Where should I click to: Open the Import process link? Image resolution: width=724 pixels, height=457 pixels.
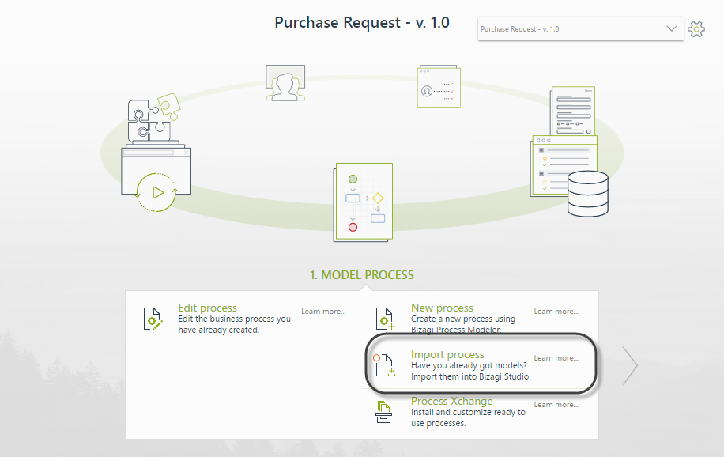point(447,354)
